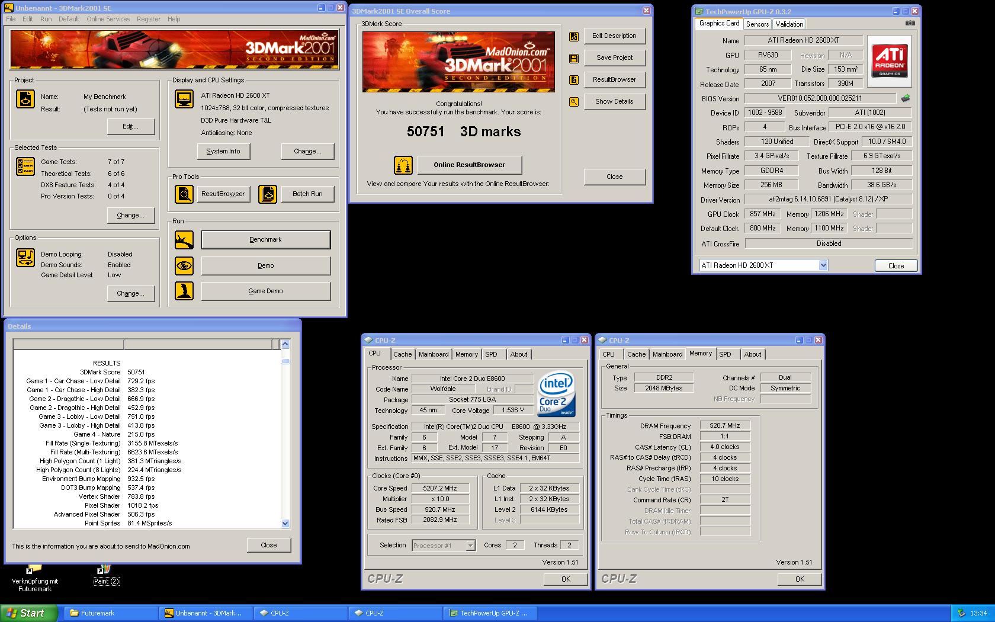Screen dimensions: 995x622
Task: Click Change... in the Options group
Action: (x=131, y=293)
